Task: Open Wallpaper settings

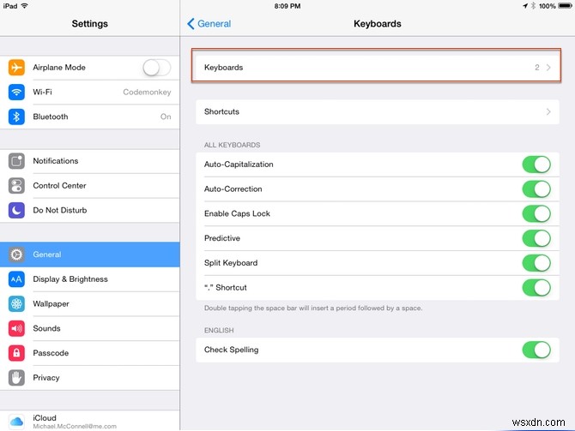Action: click(90, 303)
